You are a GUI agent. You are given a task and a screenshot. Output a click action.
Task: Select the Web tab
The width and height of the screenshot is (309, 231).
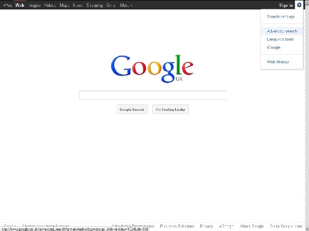pyautogui.click(x=20, y=5)
